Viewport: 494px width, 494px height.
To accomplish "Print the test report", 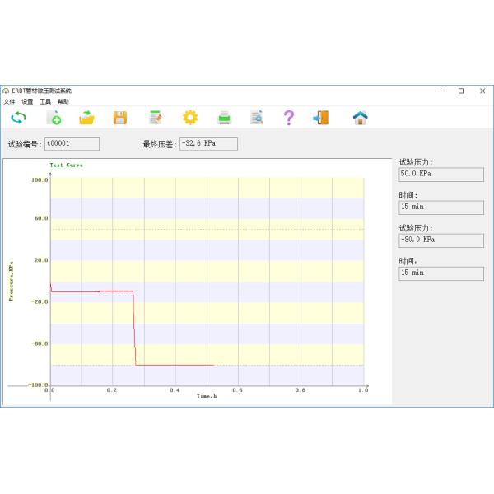I will pyautogui.click(x=225, y=118).
